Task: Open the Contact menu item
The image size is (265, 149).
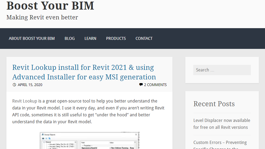Action: [x=144, y=39]
